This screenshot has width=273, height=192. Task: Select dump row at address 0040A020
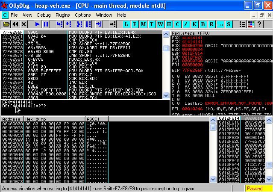pyautogui.click(x=55, y=139)
